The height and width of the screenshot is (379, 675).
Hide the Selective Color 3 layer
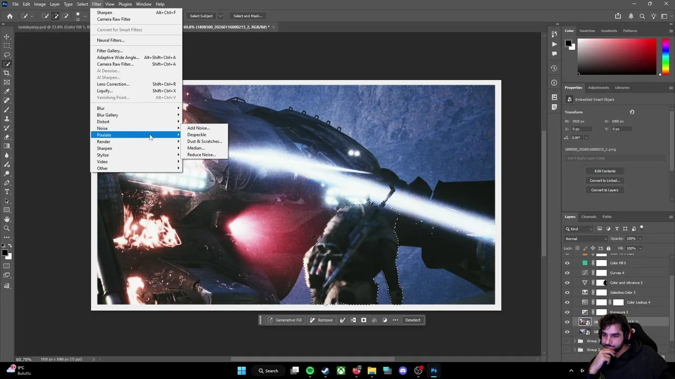click(567, 292)
